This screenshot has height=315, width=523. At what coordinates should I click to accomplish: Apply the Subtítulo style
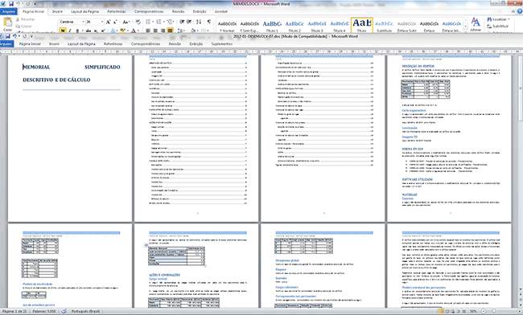385,26
